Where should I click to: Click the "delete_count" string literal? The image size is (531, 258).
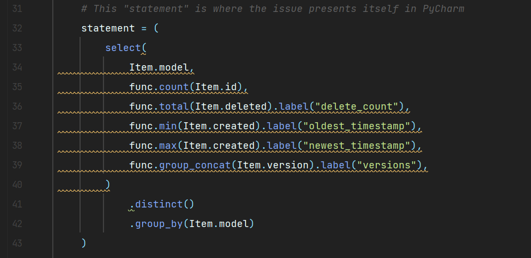(x=357, y=106)
